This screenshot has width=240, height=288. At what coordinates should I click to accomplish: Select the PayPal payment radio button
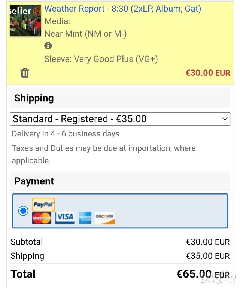tap(23, 211)
